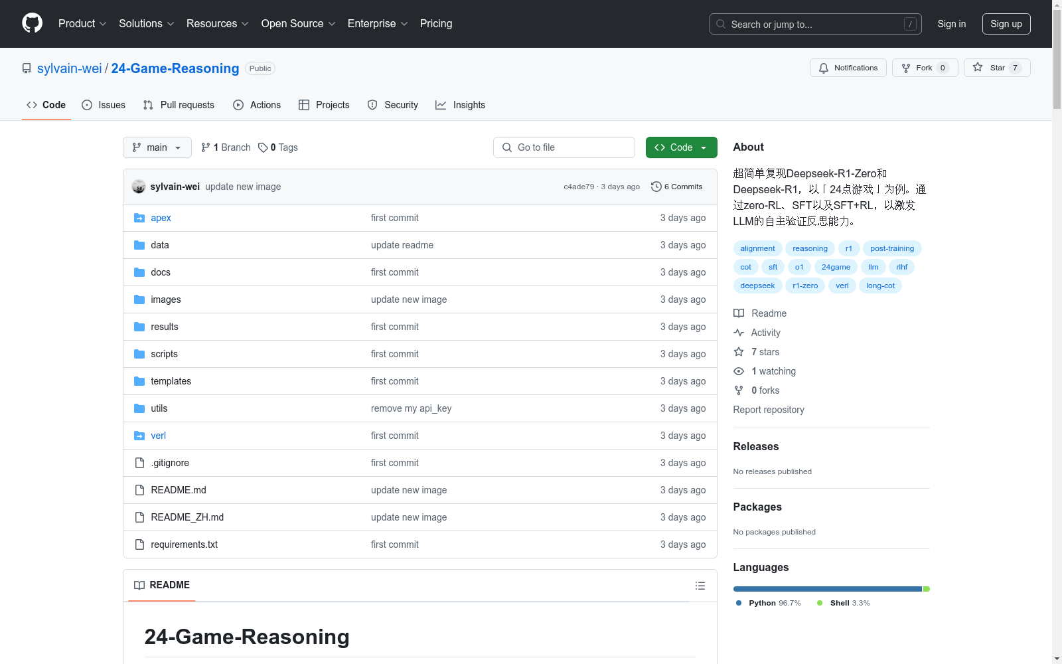This screenshot has width=1062, height=664.
Task: Click the blue Python language dot
Action: [739, 603]
